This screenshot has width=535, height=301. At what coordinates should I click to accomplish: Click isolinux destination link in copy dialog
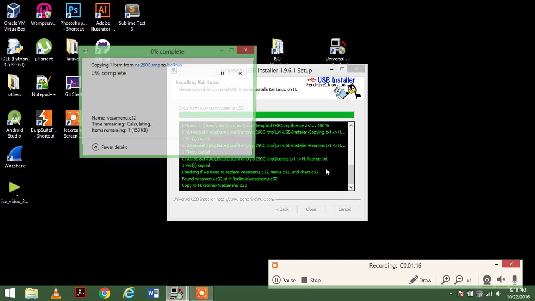[175, 65]
